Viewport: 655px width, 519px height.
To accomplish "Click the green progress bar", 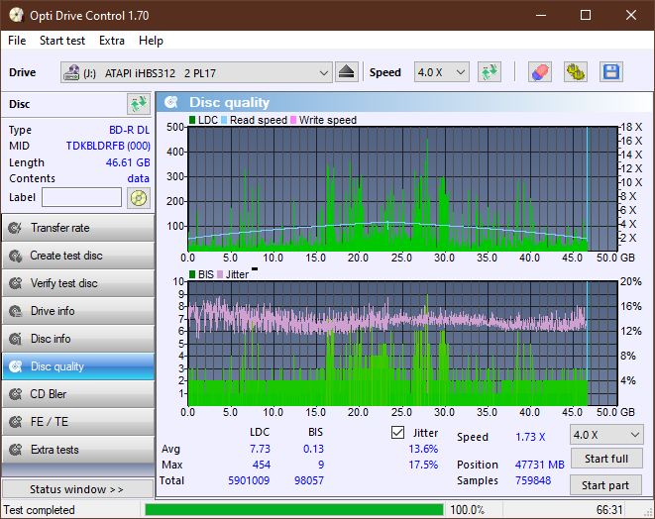I will point(294,510).
